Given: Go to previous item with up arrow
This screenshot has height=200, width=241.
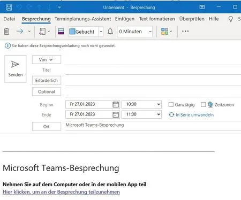Looking at the screenshot, I should pos(39,7).
